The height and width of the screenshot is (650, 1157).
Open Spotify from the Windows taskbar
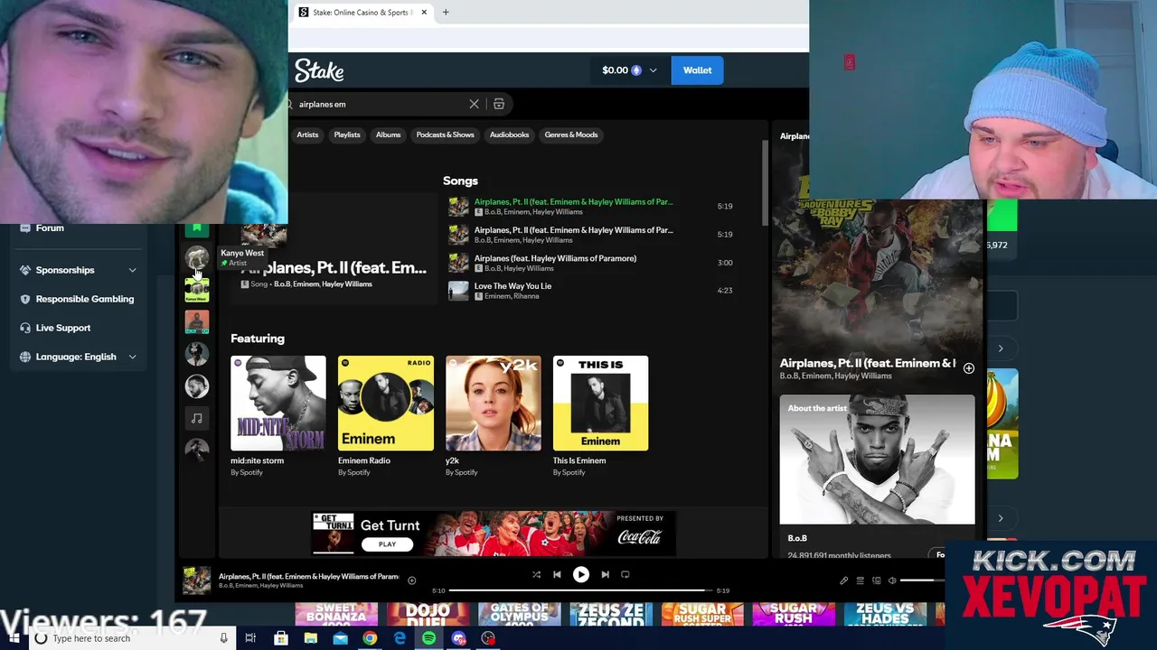[x=428, y=639]
